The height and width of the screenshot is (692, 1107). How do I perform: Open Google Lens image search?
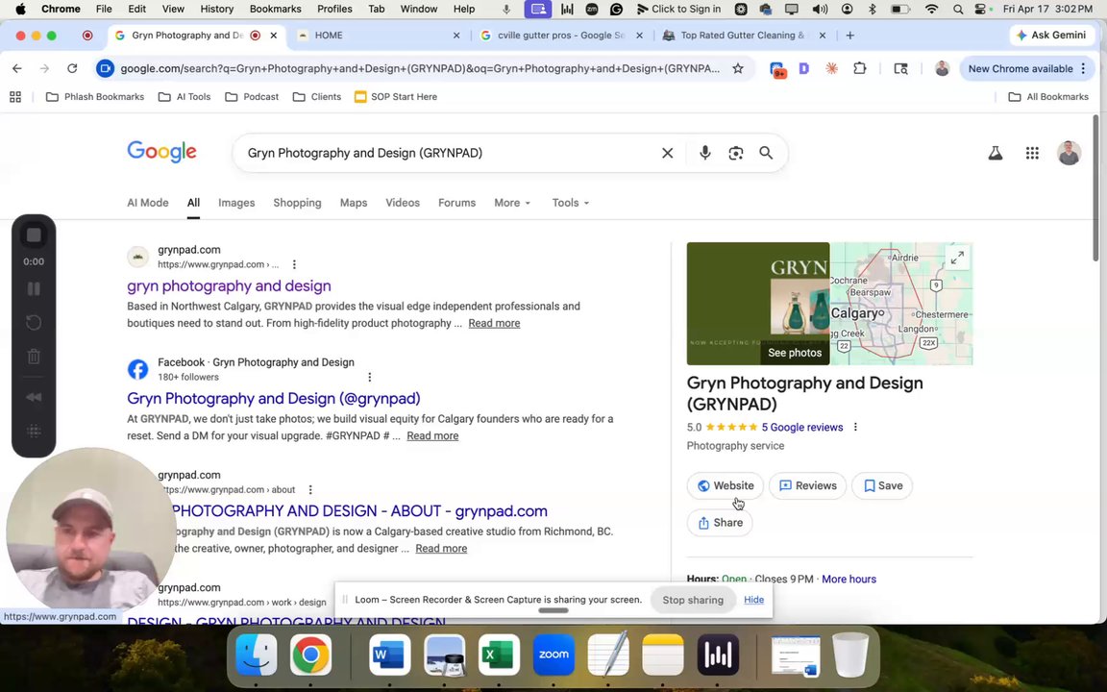point(736,153)
